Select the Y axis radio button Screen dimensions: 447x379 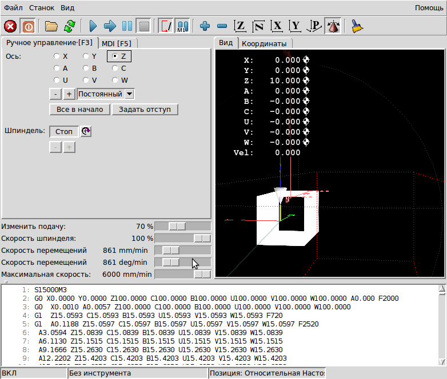(86, 57)
